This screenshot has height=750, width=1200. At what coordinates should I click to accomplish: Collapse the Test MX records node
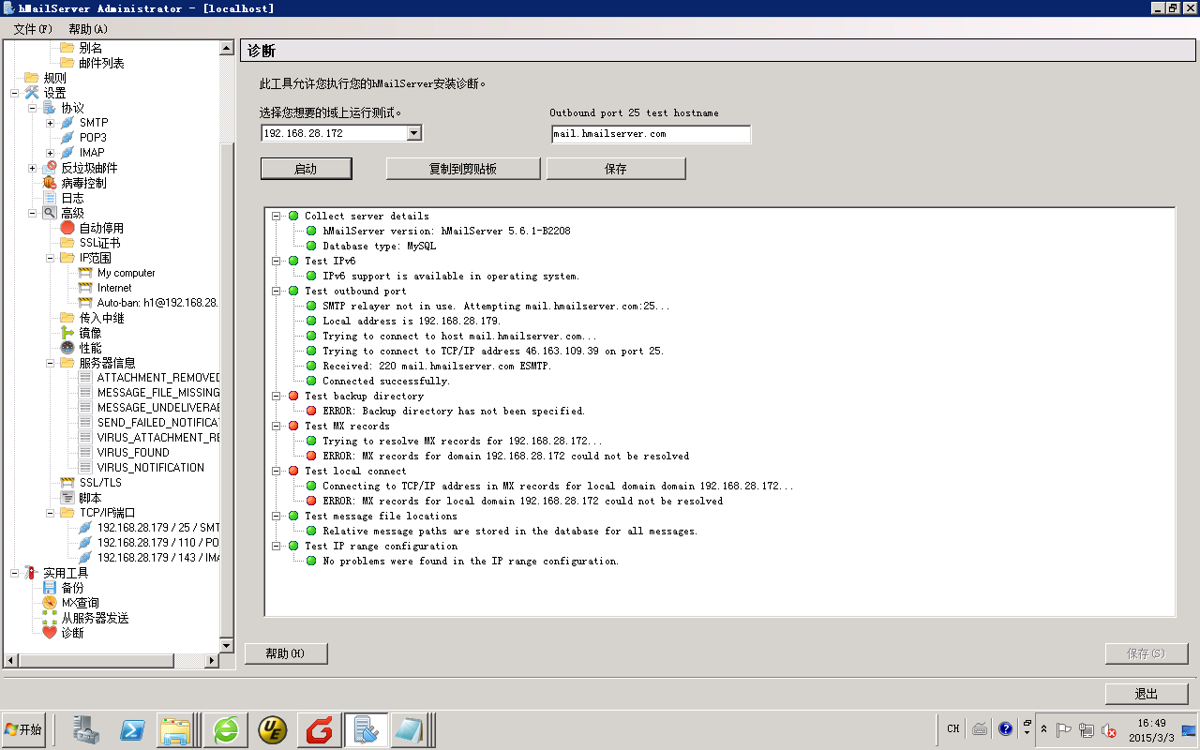tap(277, 426)
